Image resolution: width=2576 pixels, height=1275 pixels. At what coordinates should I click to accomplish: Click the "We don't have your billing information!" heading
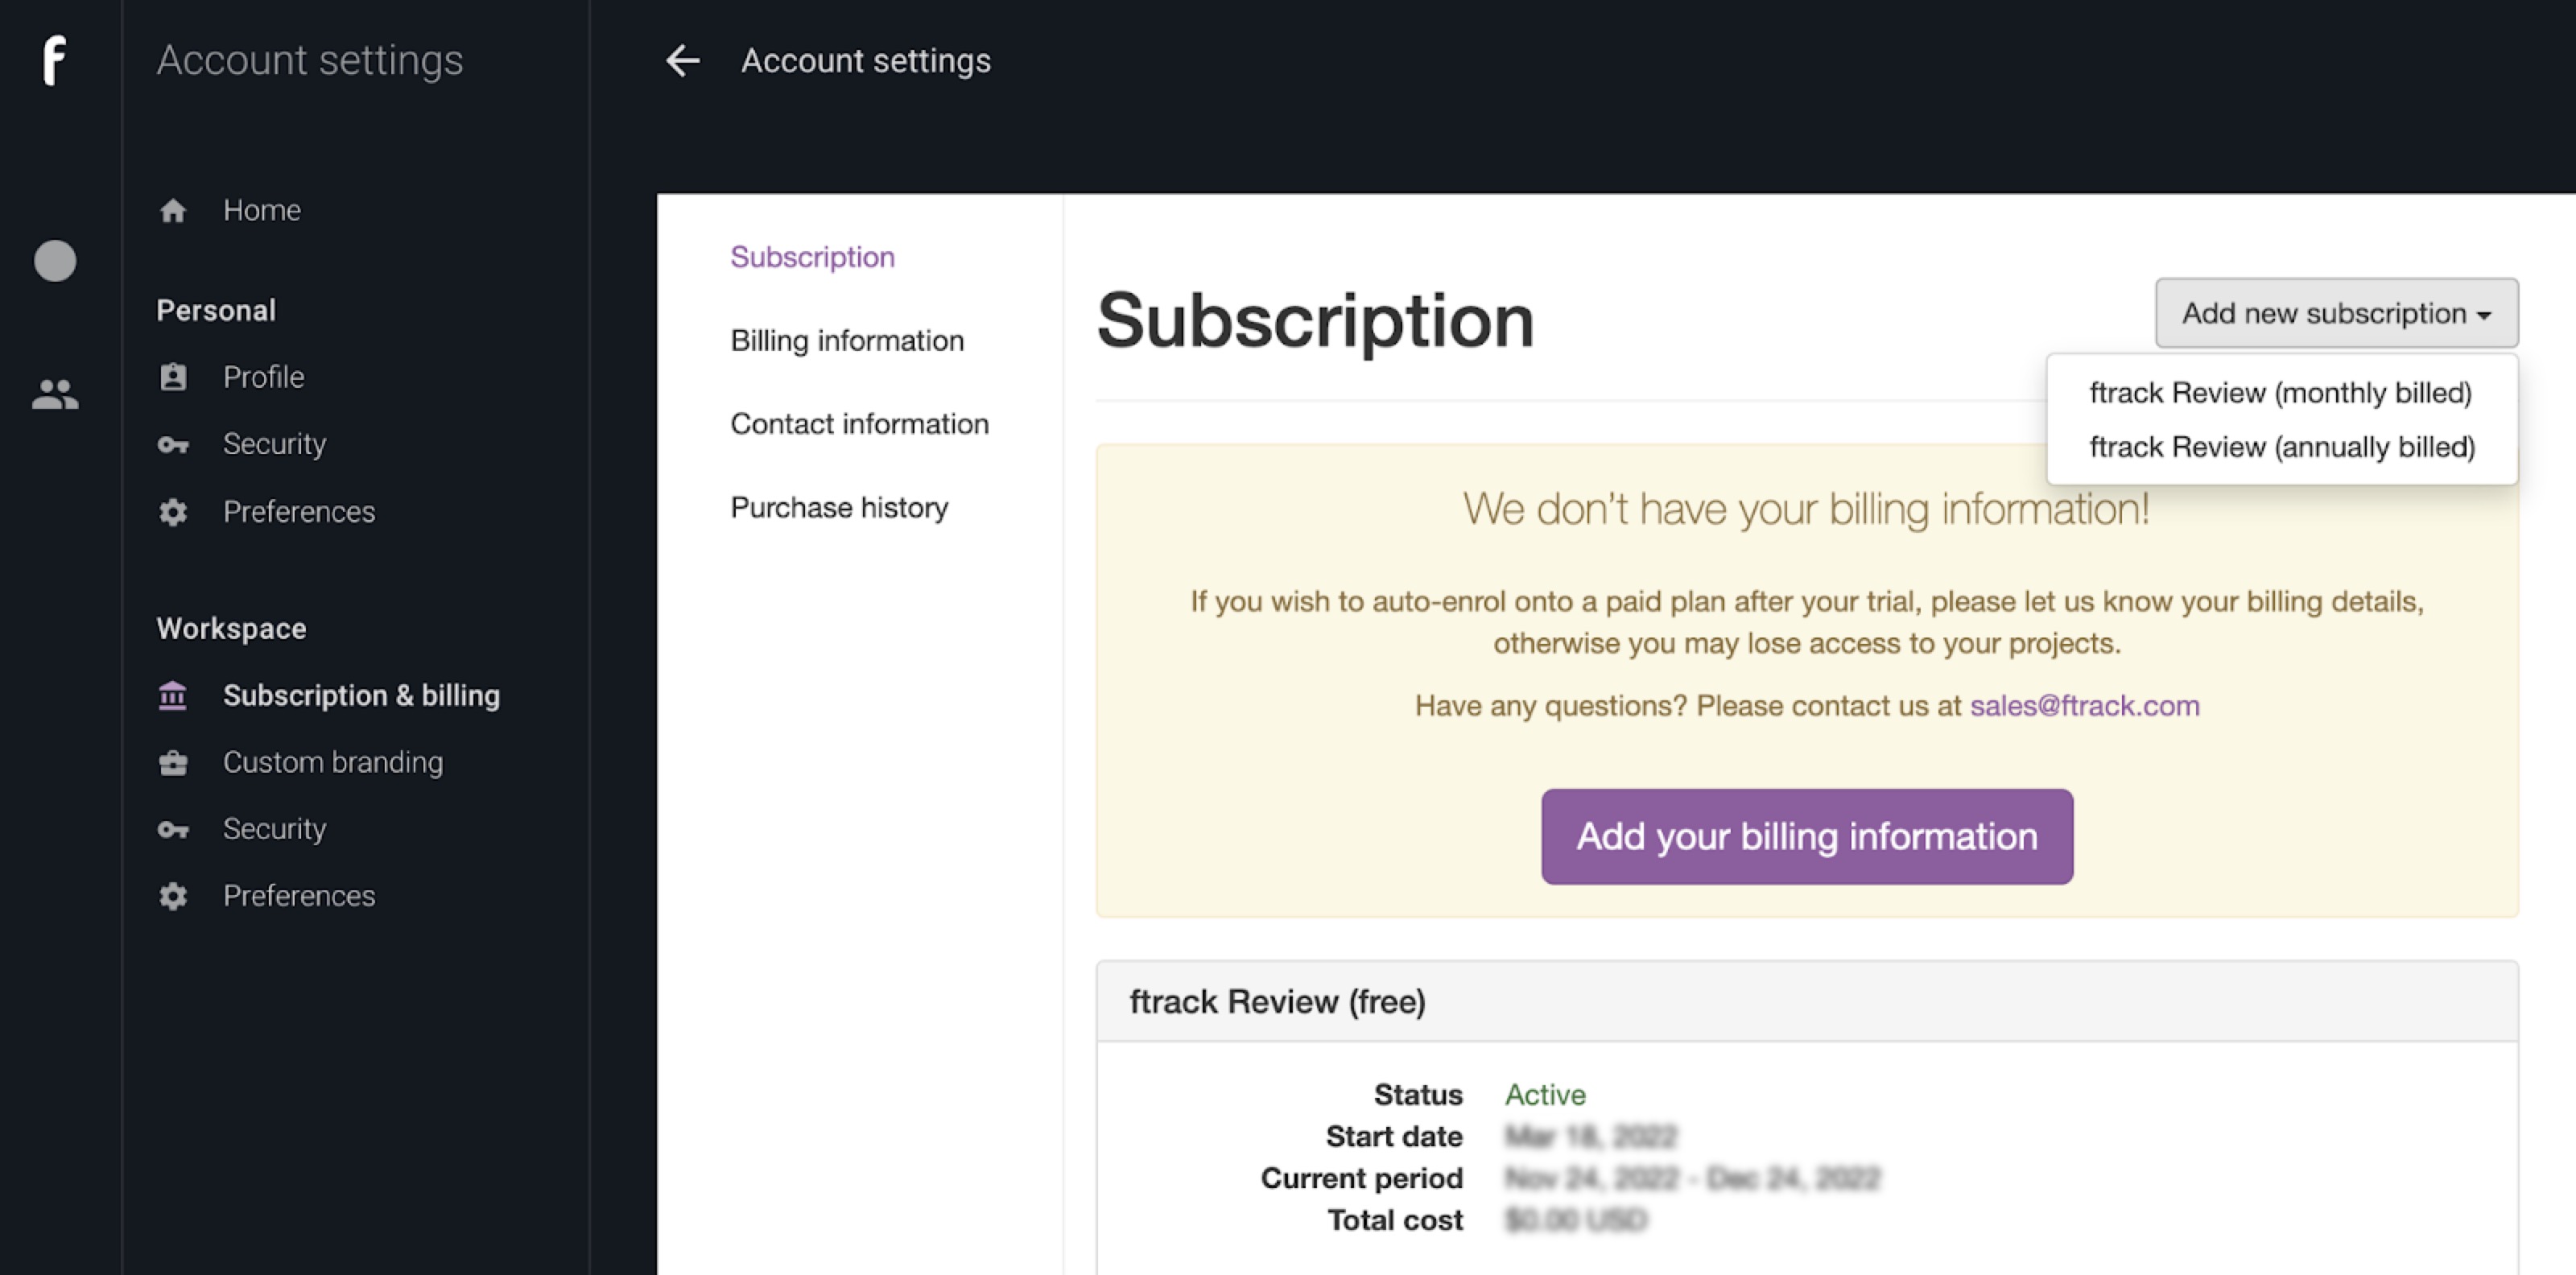[x=1806, y=510]
